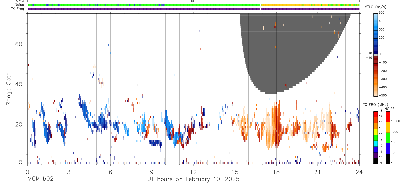Click the green 13–14 MHz swatch in TX FRQ legend

tap(375, 138)
